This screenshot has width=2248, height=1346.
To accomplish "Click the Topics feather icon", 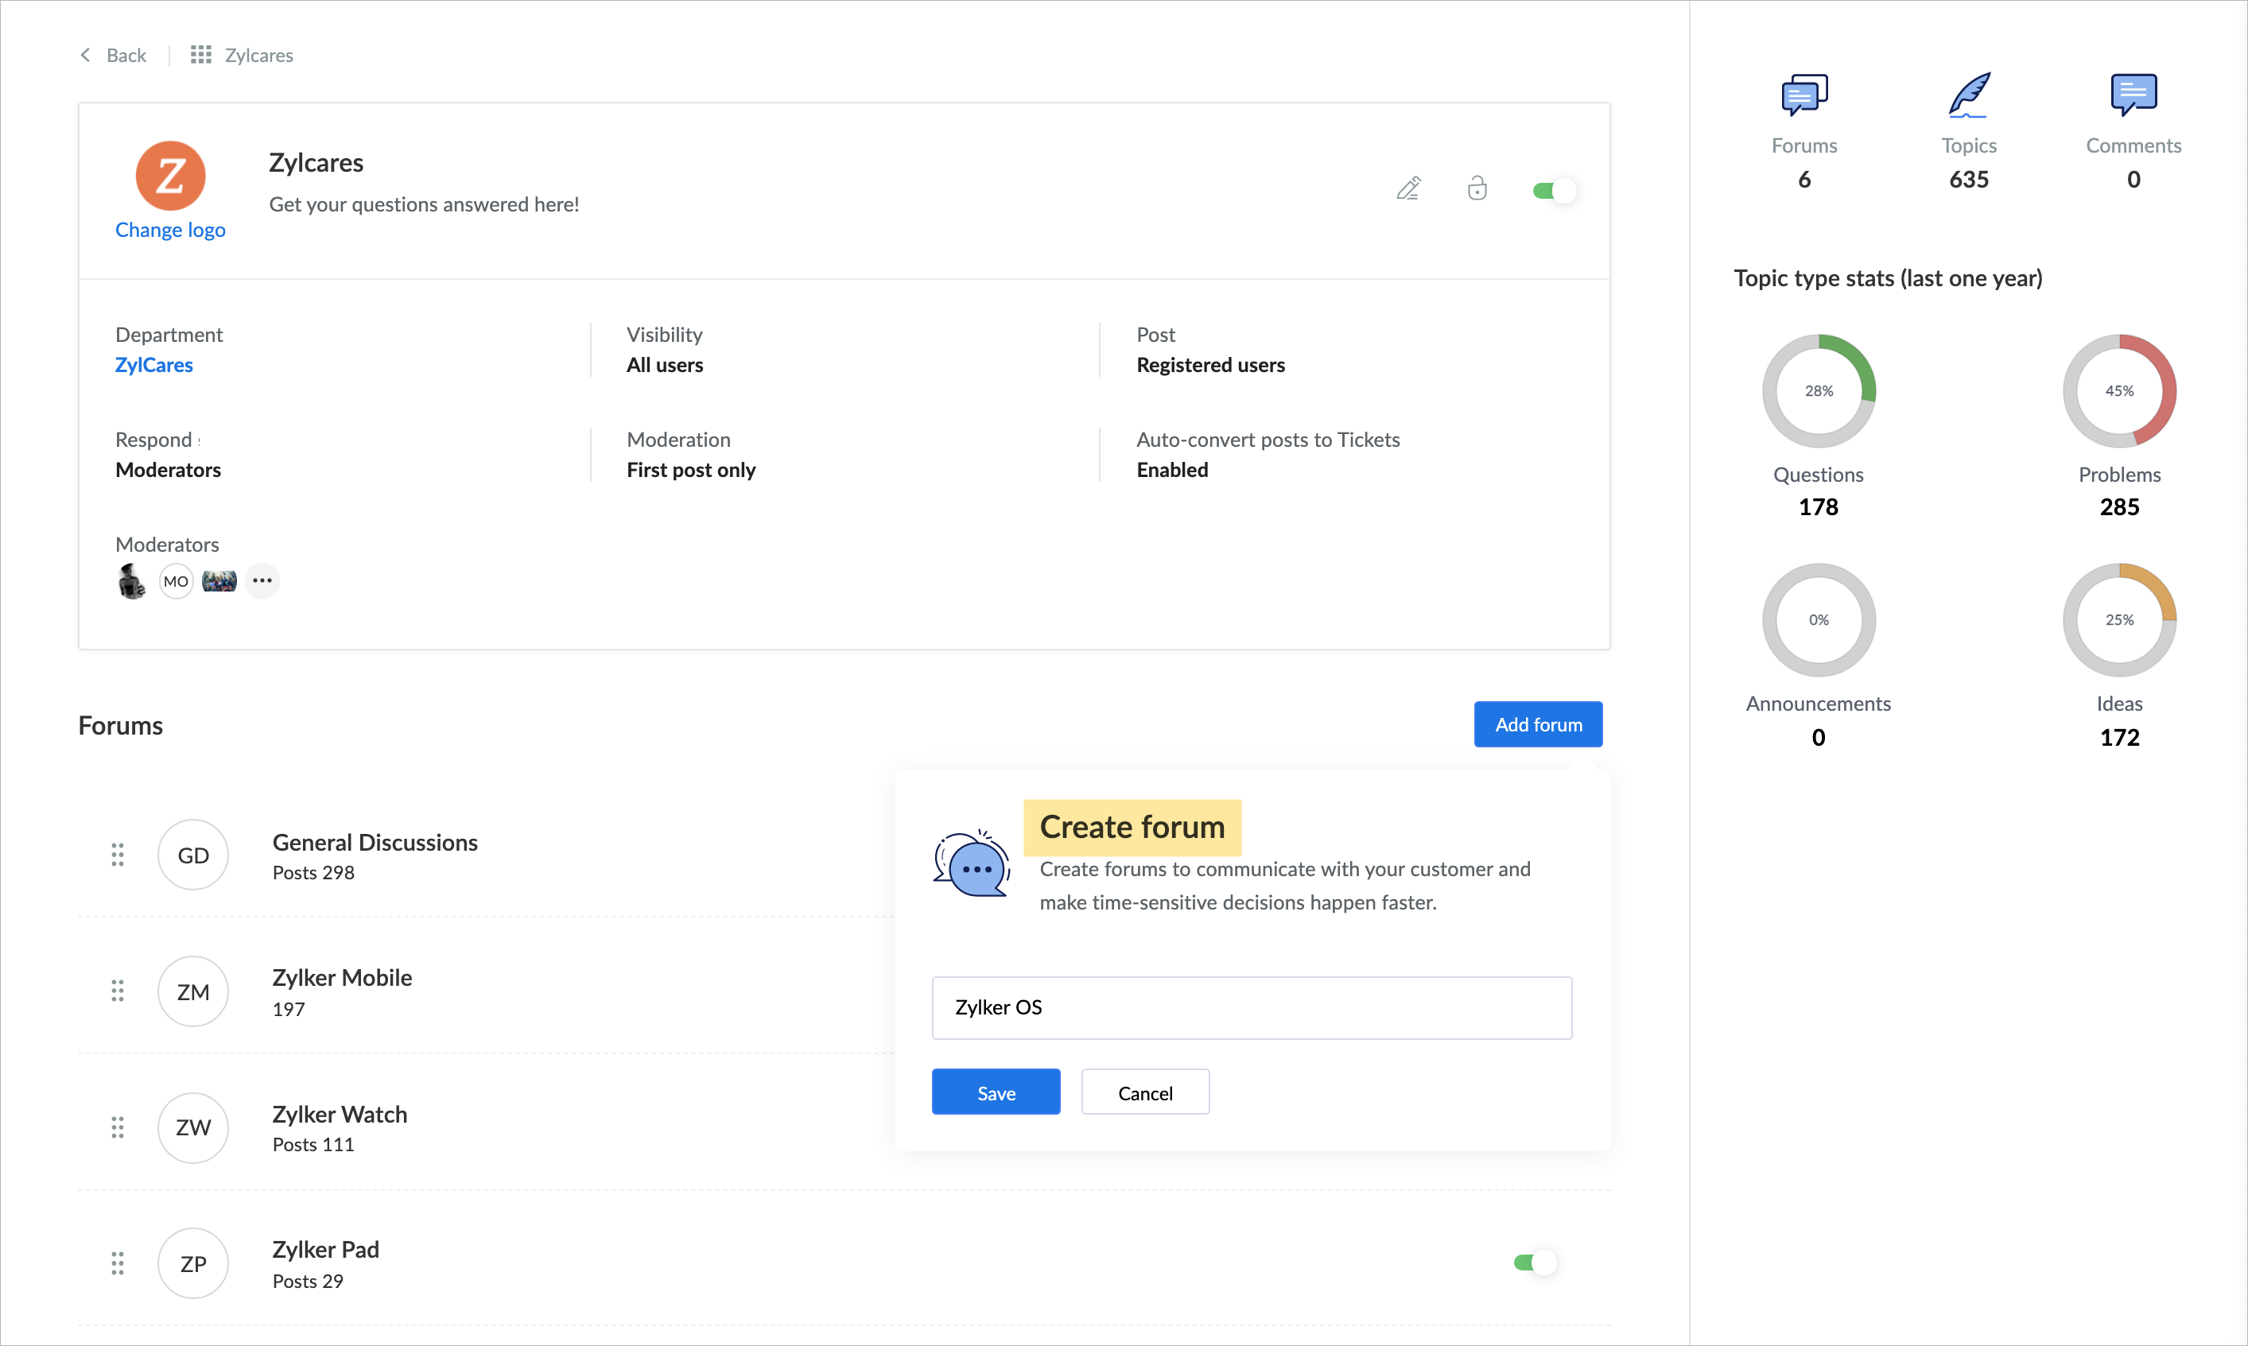I will coord(1969,95).
